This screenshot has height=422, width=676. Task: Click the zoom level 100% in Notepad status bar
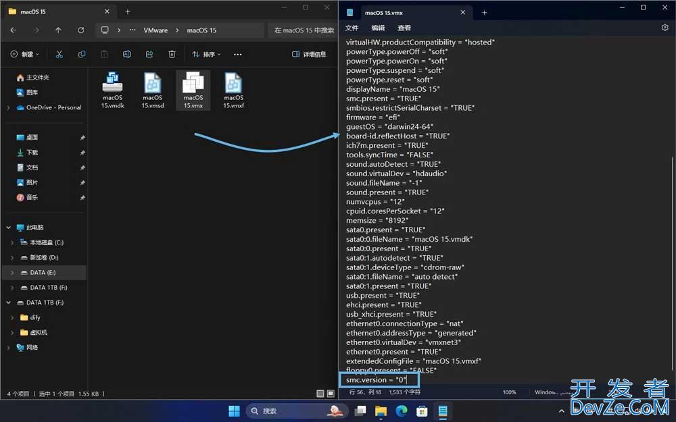pos(509,392)
